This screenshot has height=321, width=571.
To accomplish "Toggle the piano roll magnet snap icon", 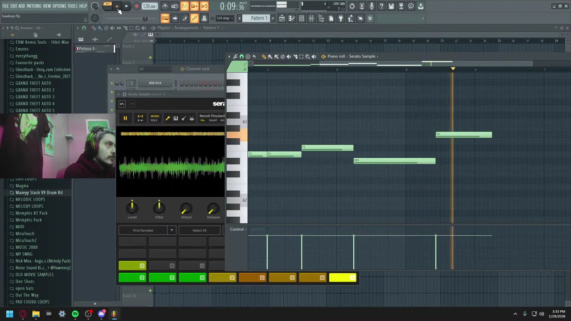I will [242, 57].
